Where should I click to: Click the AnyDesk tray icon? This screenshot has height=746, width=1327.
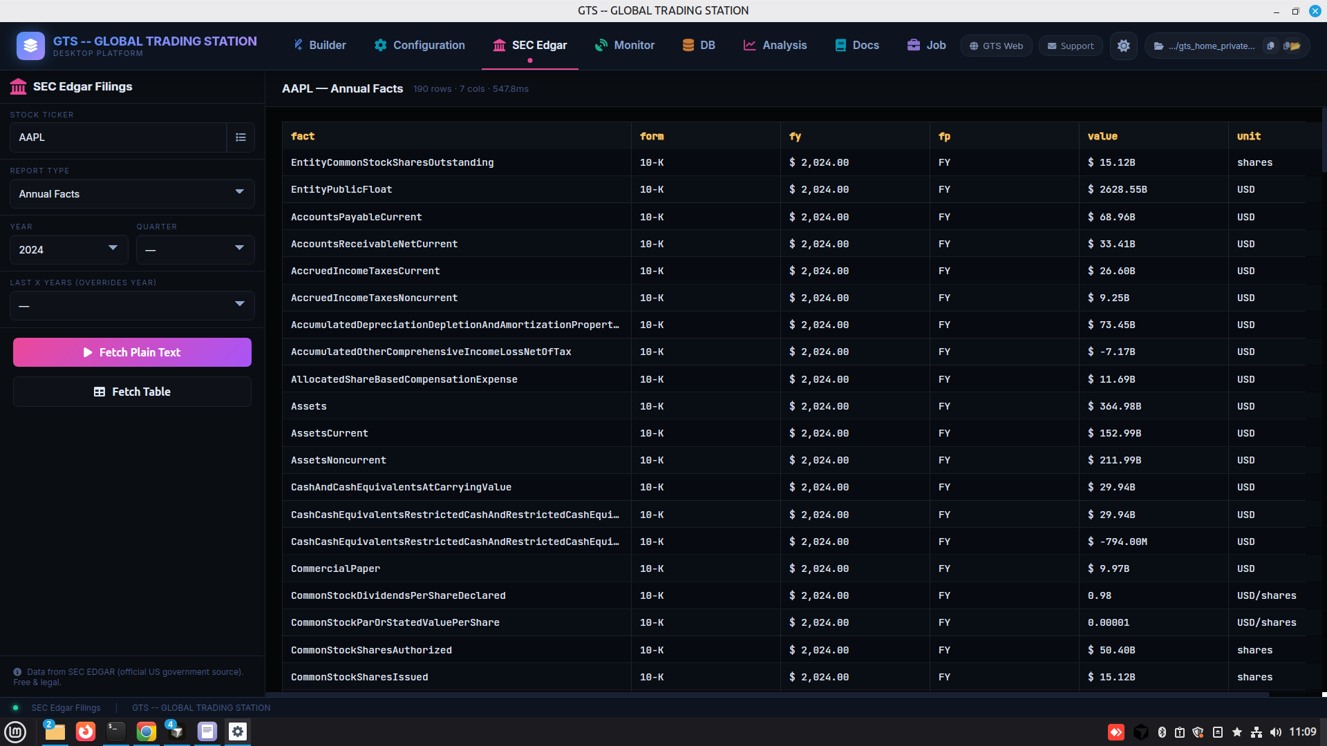(1116, 732)
